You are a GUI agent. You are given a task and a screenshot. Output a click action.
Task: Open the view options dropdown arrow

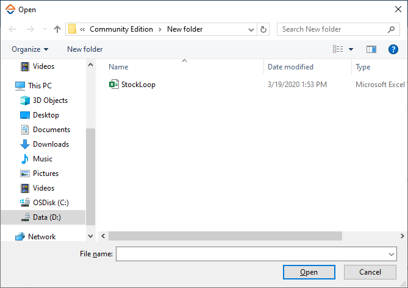point(351,49)
